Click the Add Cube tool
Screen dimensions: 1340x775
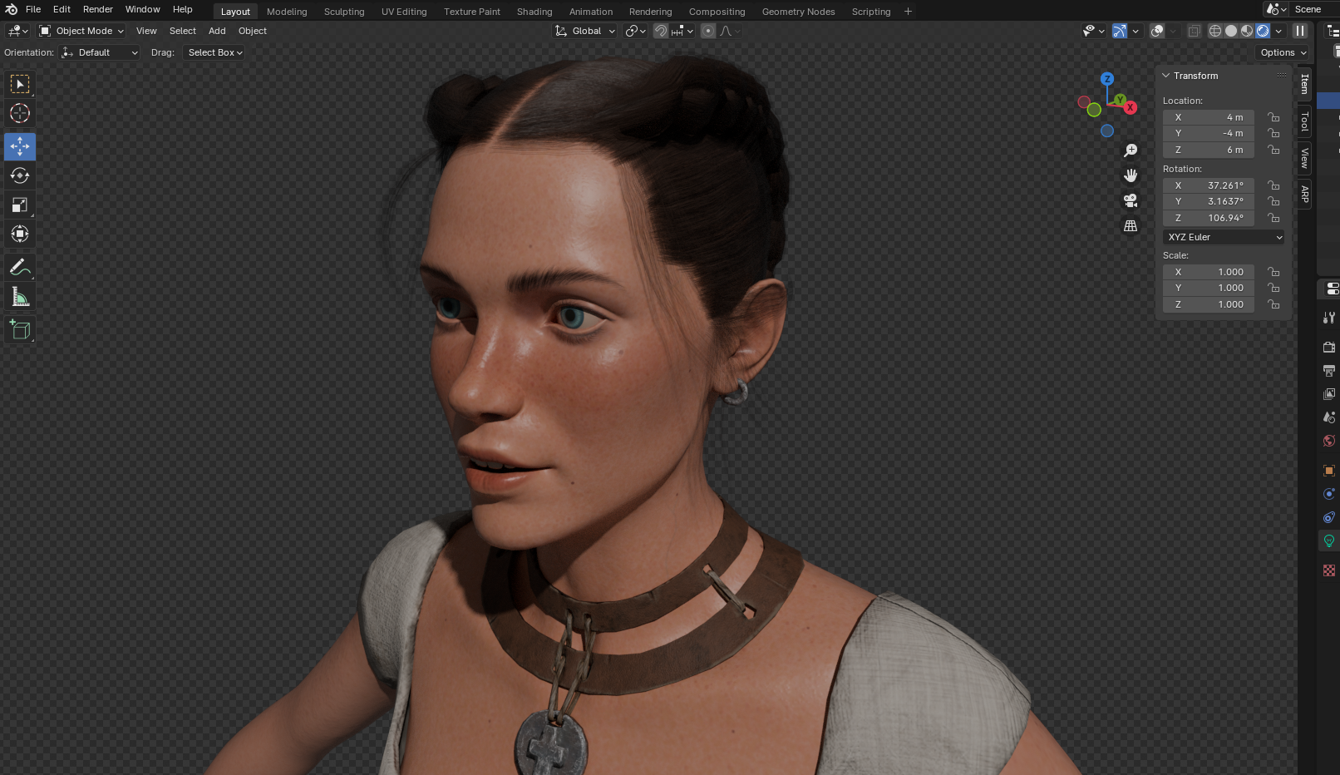coord(20,330)
